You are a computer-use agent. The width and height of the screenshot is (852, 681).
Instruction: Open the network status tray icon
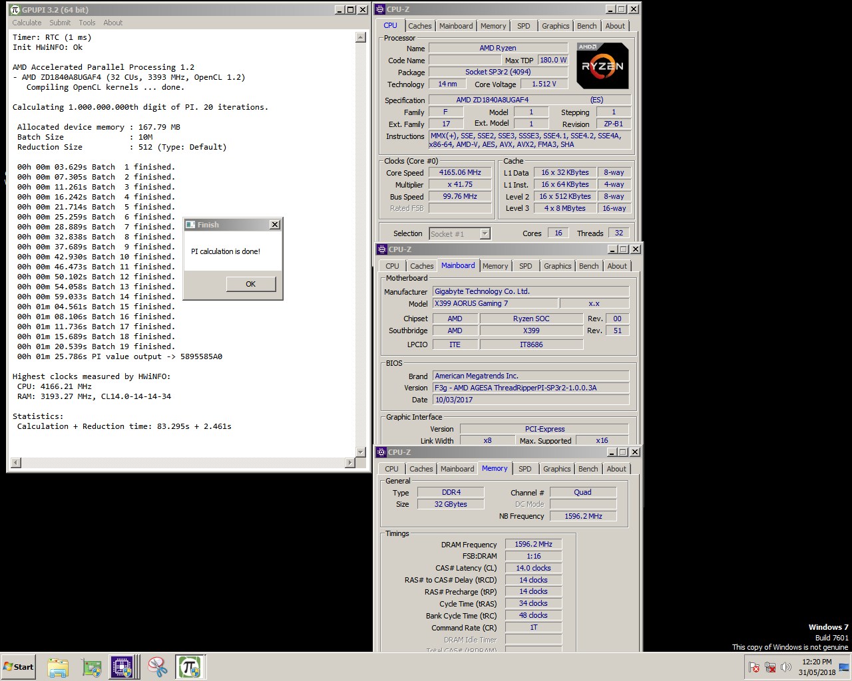(770, 667)
